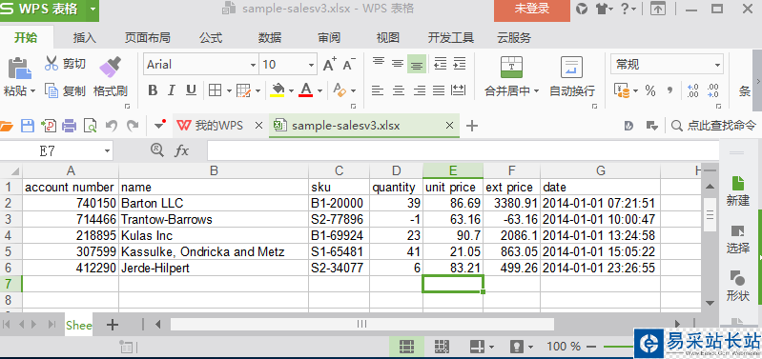Click the currency format icon

[622, 90]
